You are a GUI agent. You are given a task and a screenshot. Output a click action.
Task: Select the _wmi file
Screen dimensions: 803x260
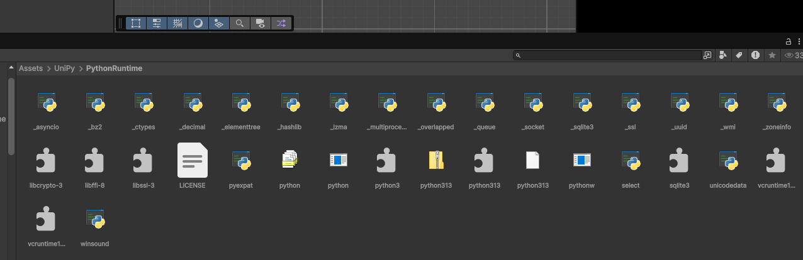coord(727,112)
